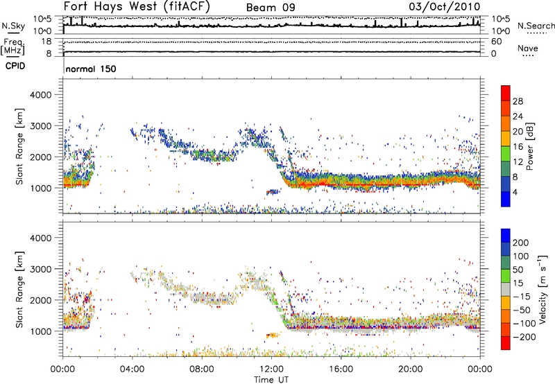Screen dimensions: 555x384
Task: Click the 'Fort Hays West (fitACF)' title
Action: pyautogui.click(x=137, y=6)
